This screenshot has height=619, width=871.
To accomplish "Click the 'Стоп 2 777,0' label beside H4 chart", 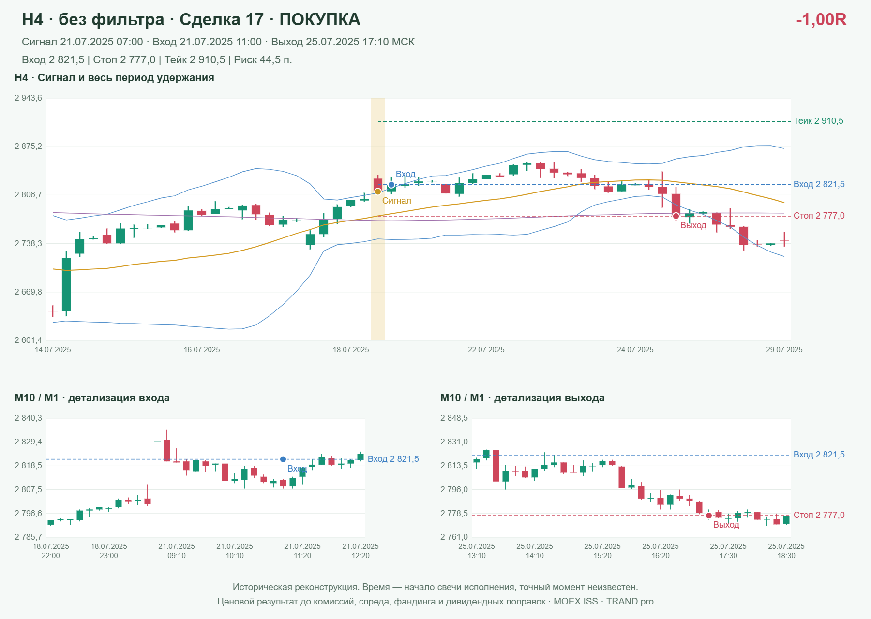I will click(x=819, y=216).
